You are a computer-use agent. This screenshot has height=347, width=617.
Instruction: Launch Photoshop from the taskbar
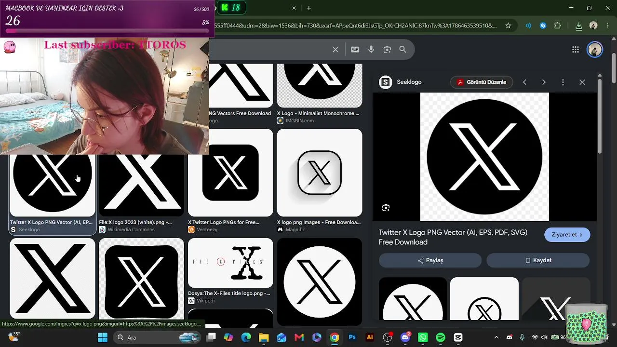click(352, 337)
